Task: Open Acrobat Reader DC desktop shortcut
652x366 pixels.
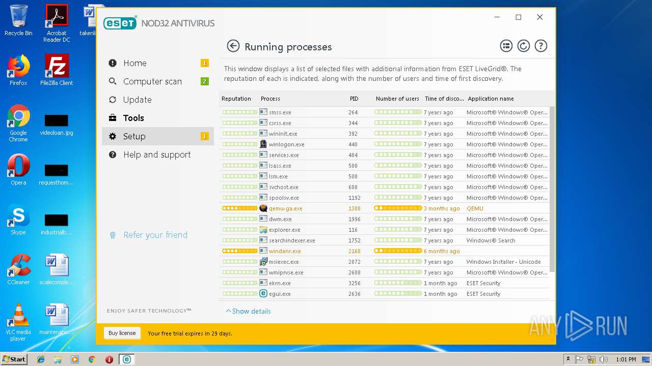Action: pyautogui.click(x=57, y=23)
